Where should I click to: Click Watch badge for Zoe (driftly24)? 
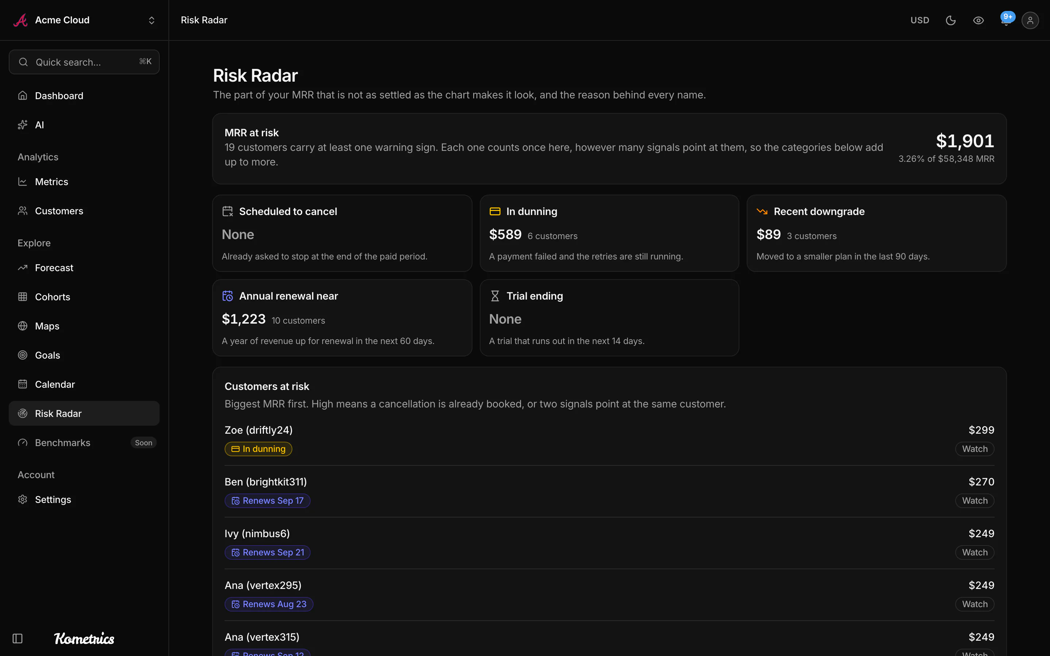[975, 449]
